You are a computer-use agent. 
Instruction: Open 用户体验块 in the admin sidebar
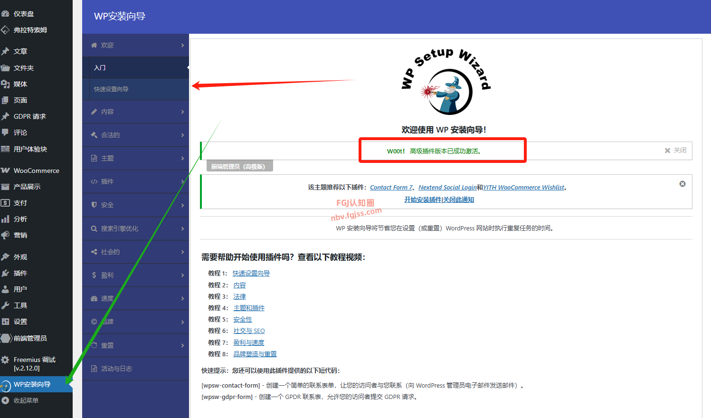(x=30, y=149)
